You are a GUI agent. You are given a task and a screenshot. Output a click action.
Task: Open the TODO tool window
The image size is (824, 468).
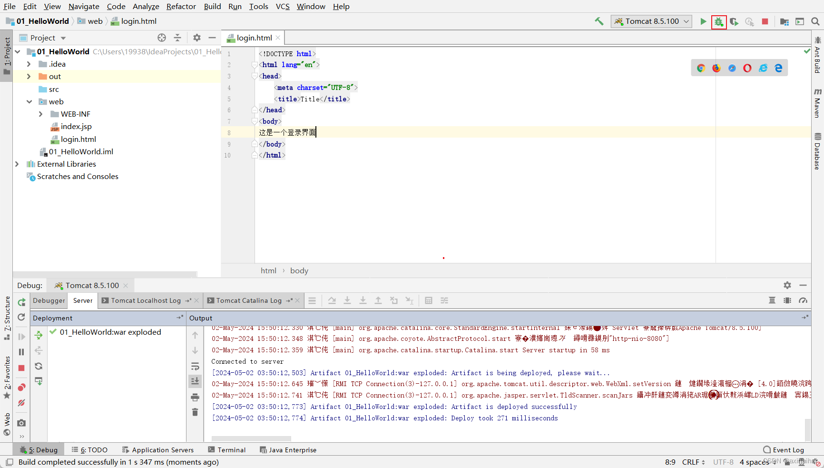(89, 450)
